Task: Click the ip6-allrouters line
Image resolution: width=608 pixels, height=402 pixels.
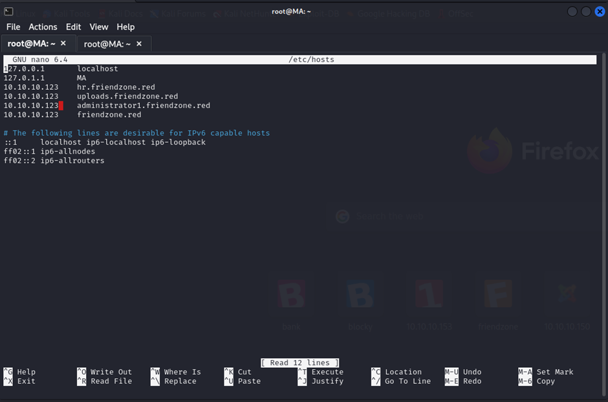Action: click(54, 160)
